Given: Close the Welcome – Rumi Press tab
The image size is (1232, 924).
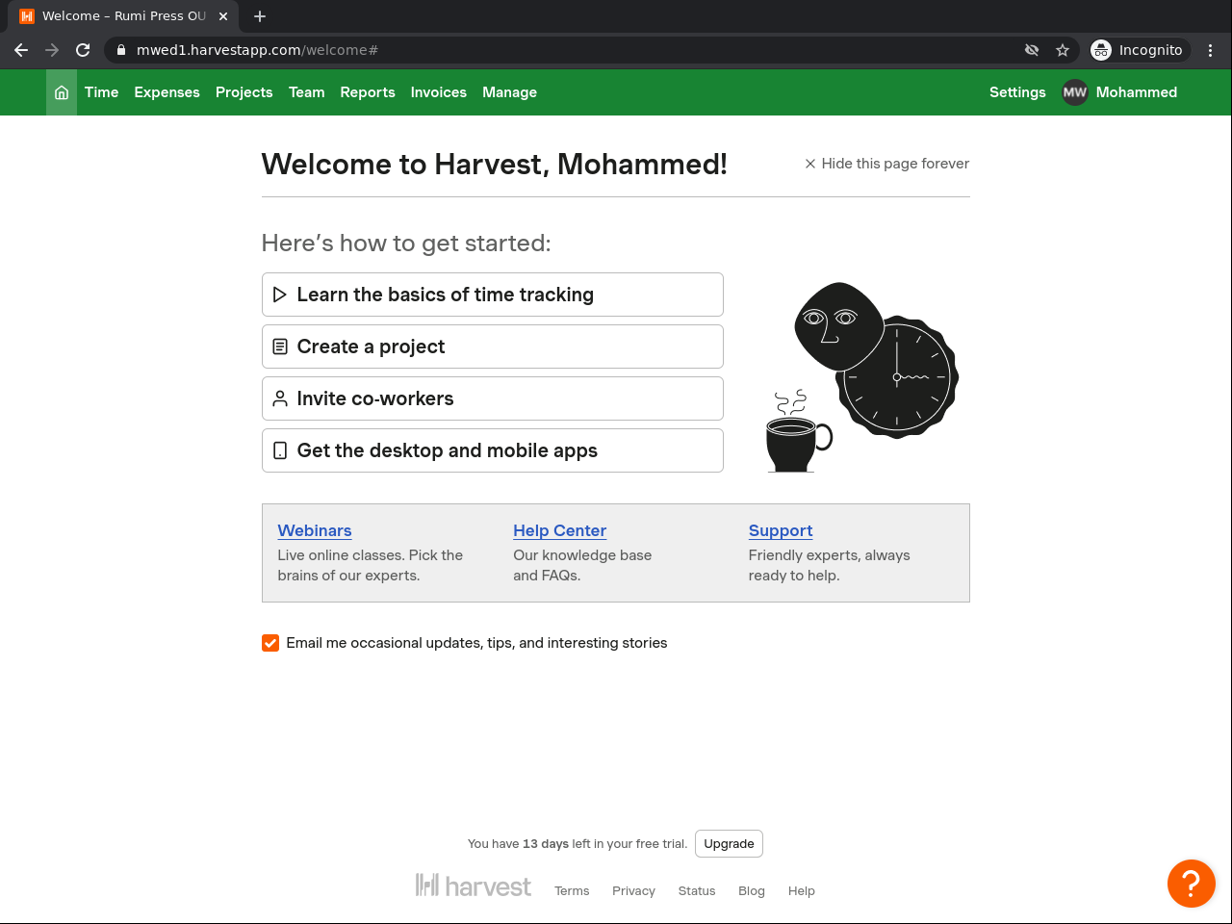Looking at the screenshot, I should (223, 16).
